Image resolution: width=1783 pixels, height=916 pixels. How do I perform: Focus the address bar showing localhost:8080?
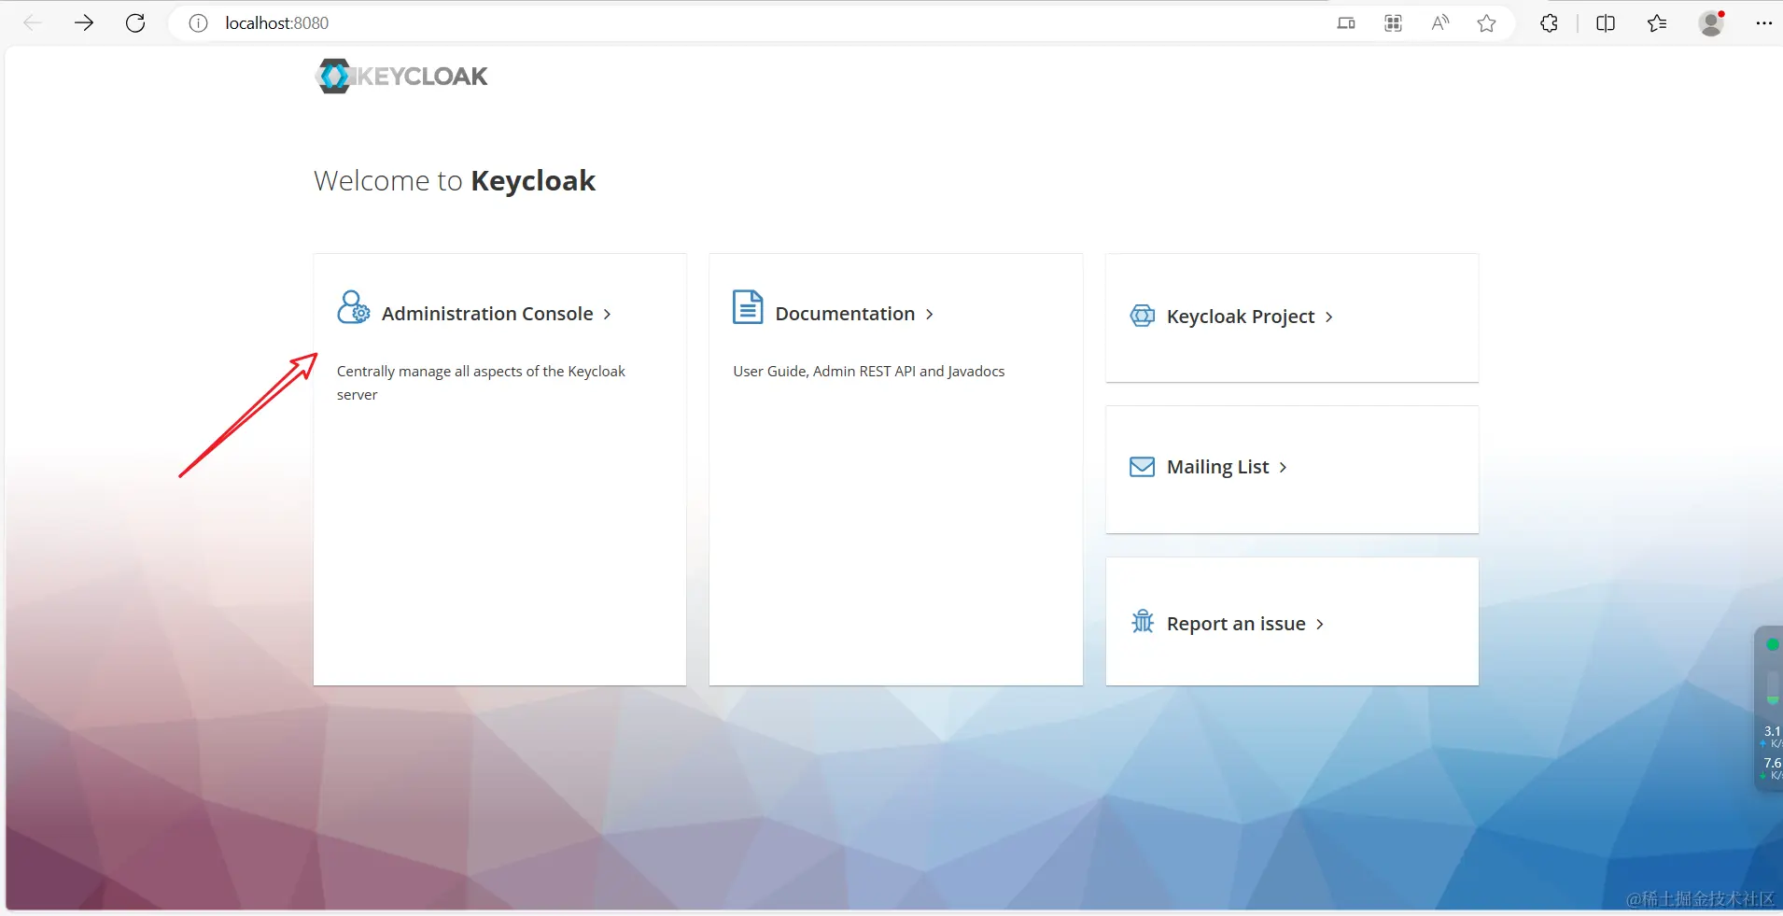click(747, 23)
